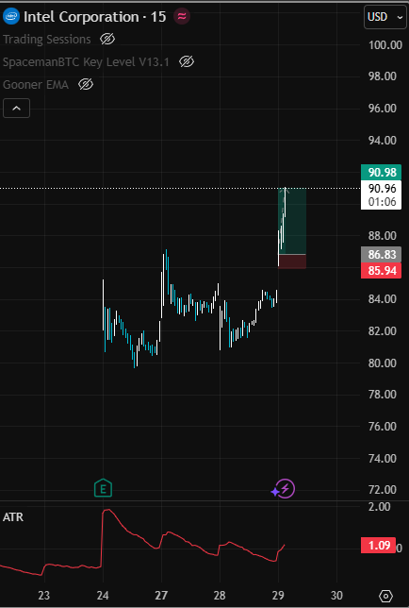Click date 23 on the time axis
The image size is (409, 608).
[x=44, y=595]
